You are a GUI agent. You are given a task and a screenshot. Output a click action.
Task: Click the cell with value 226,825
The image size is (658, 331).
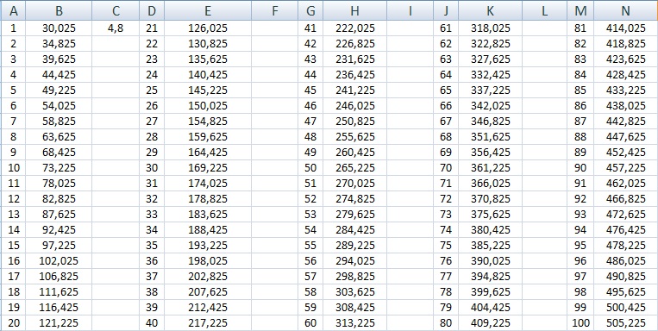tap(355, 44)
